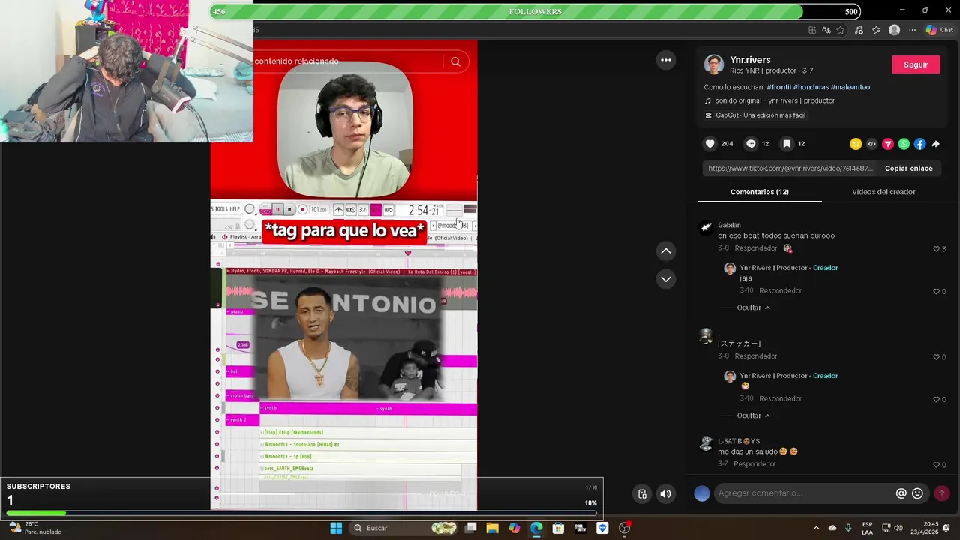Viewport: 960px width, 540px height.
Task: Toggle the auto-scroll icon next to volume
Action: [642, 493]
